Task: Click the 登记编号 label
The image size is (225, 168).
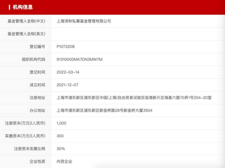Action: click(x=37, y=47)
